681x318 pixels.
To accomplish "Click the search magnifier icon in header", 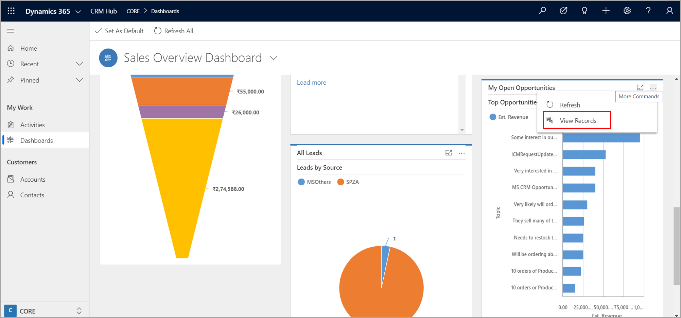I will pos(542,11).
